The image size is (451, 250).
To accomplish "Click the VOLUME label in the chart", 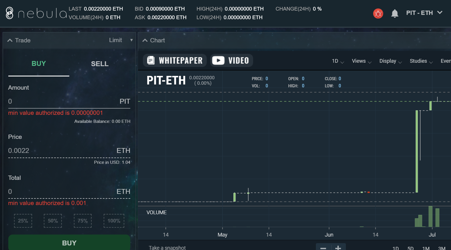I will coord(157,212).
